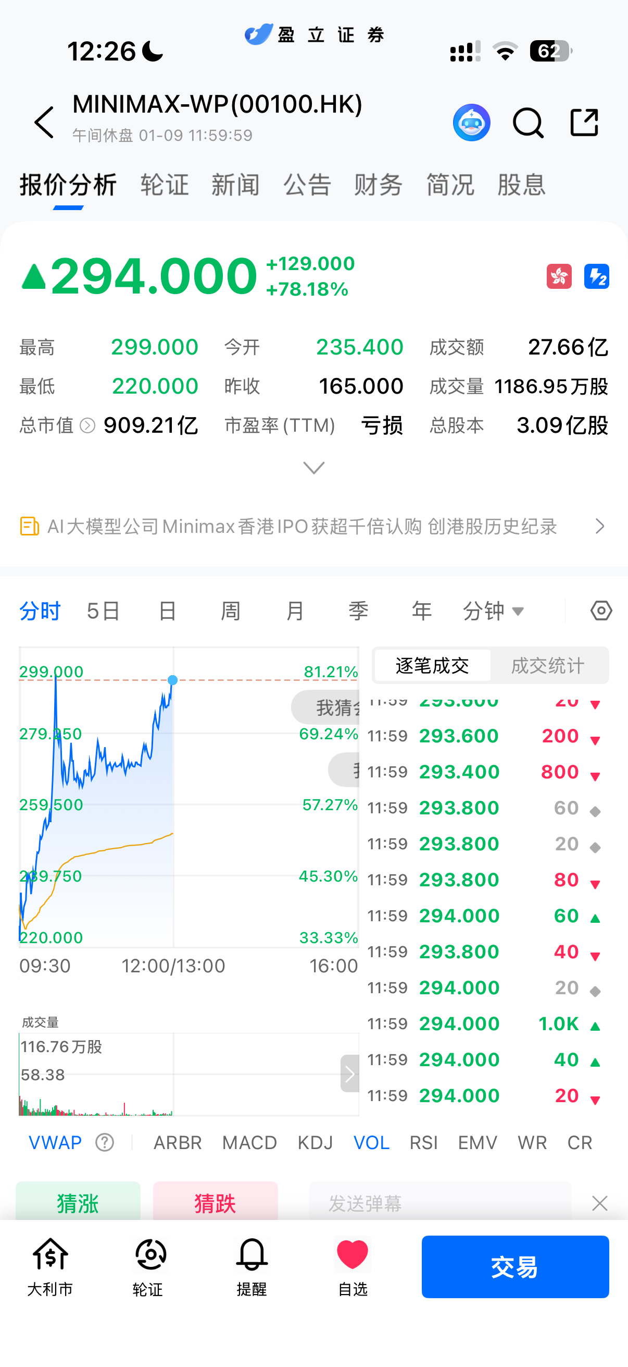
Task: Switch to 公告 tab
Action: (307, 185)
